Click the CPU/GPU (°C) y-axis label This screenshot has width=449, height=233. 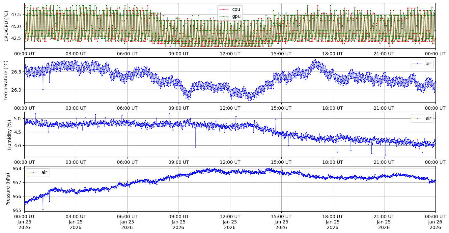tap(7, 26)
